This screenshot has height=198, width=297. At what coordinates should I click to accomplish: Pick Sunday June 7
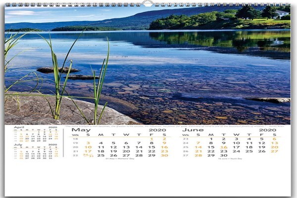pos(198,143)
